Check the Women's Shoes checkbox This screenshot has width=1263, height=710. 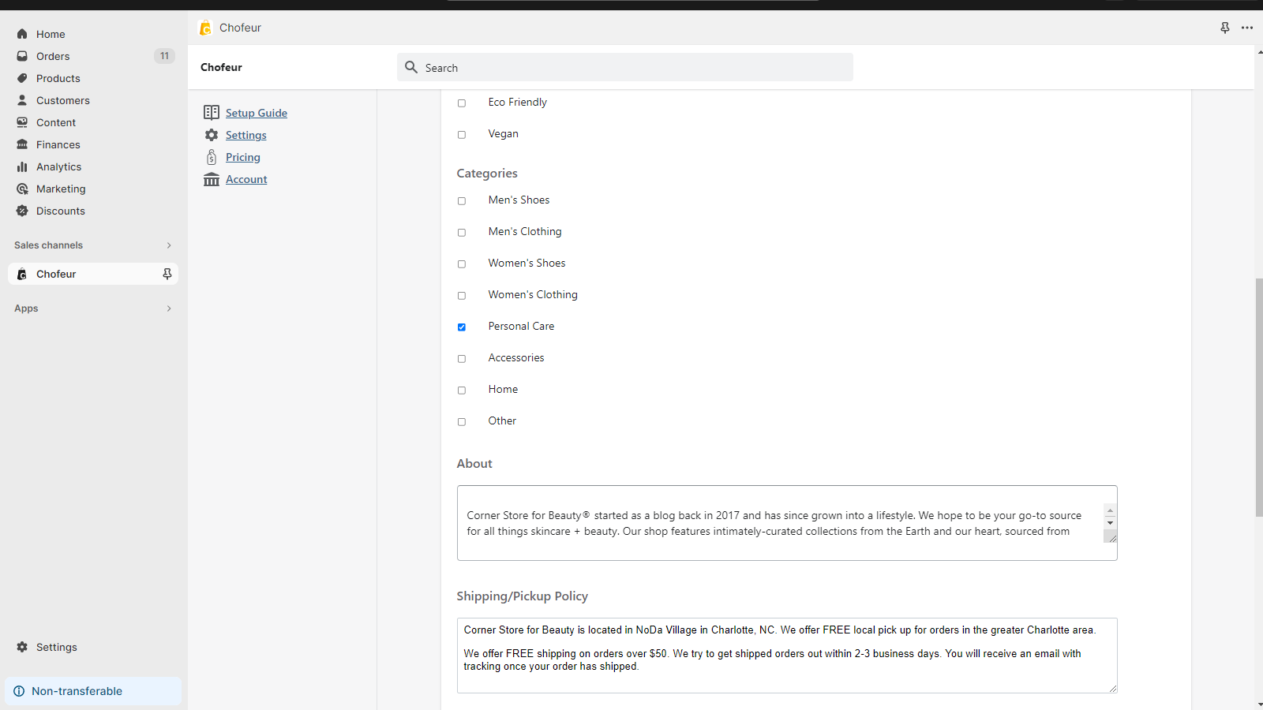pos(462,264)
